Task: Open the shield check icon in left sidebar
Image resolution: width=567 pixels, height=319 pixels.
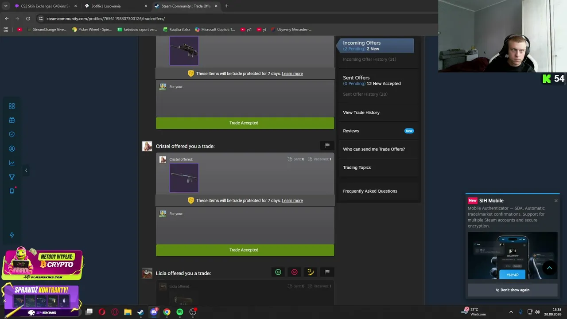Action: coord(12,134)
